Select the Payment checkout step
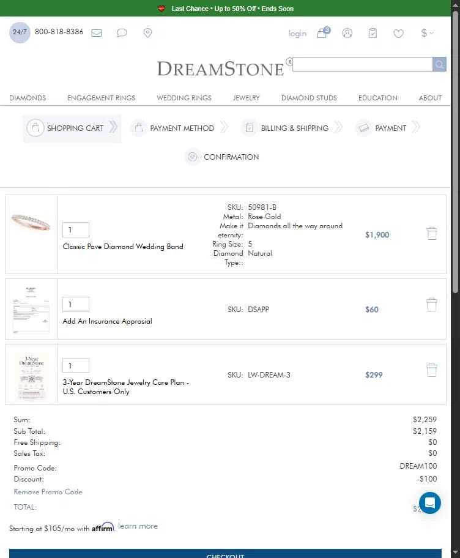460x558 pixels. 387,128
